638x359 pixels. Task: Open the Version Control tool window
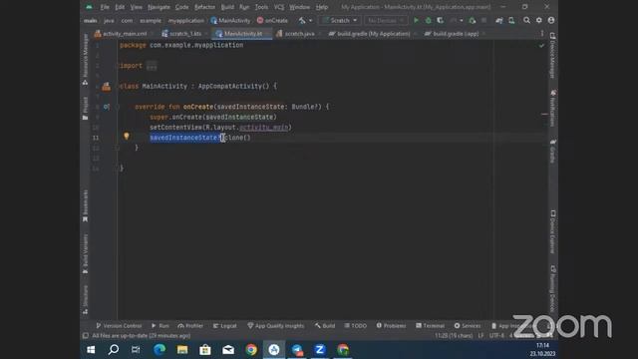point(119,326)
